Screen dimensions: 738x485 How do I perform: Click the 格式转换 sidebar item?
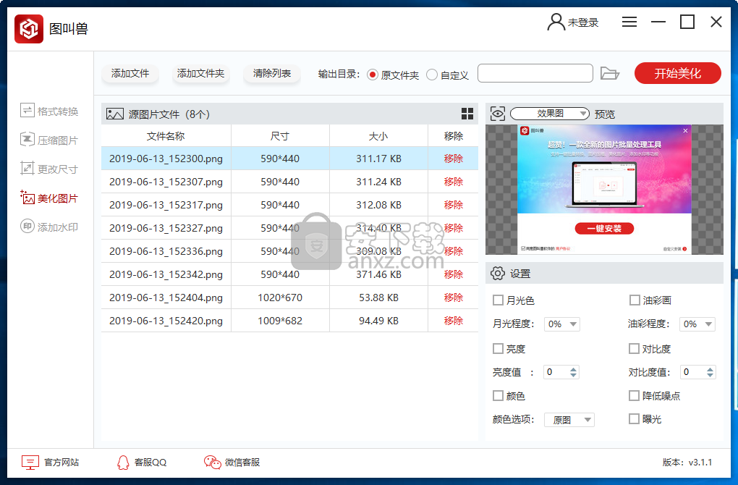pyautogui.click(x=49, y=111)
